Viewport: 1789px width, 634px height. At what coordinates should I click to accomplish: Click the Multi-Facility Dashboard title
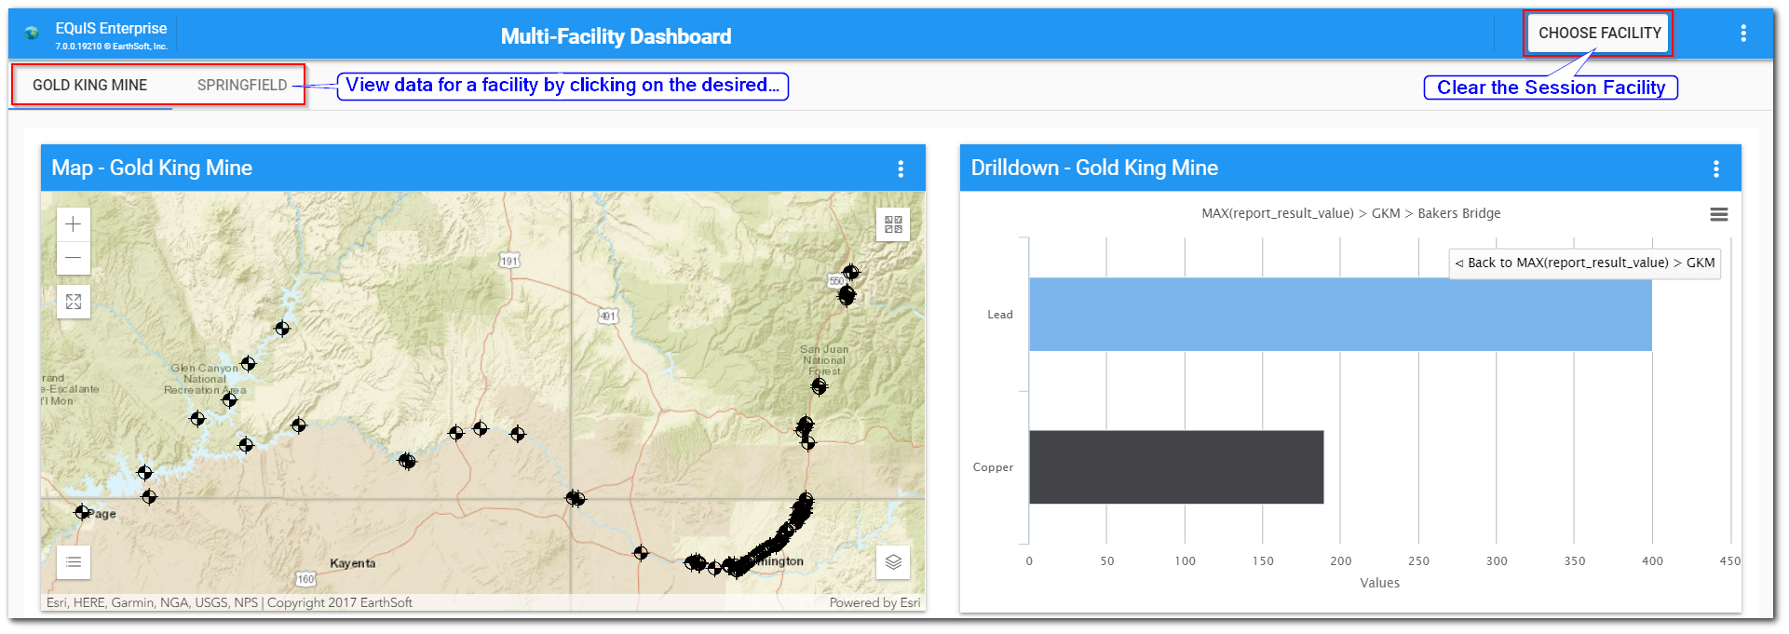point(616,36)
